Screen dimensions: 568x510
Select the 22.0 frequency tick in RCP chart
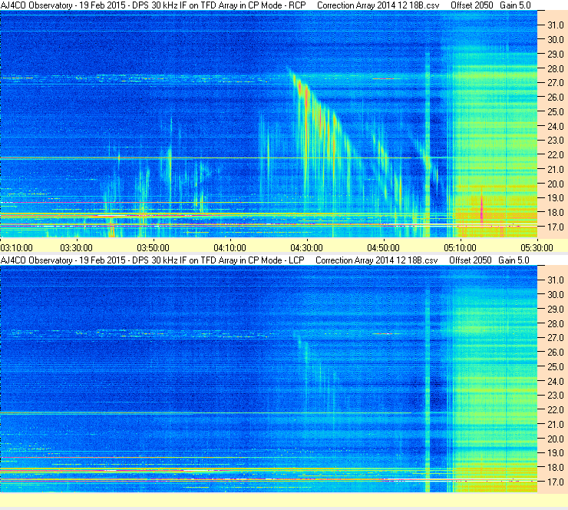pos(555,155)
